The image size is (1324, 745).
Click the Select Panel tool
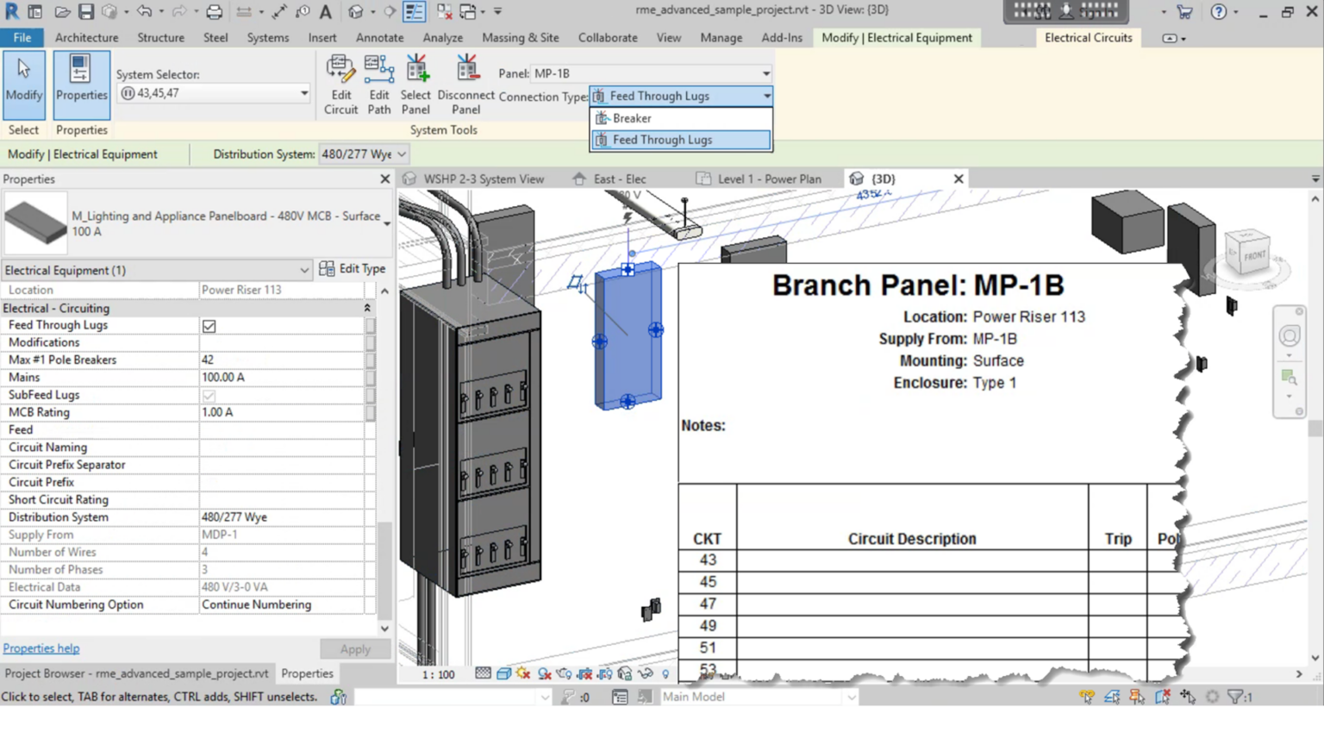click(x=415, y=82)
